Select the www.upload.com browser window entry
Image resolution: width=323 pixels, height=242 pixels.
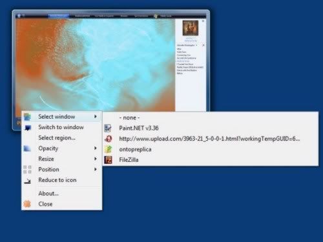(x=211, y=139)
